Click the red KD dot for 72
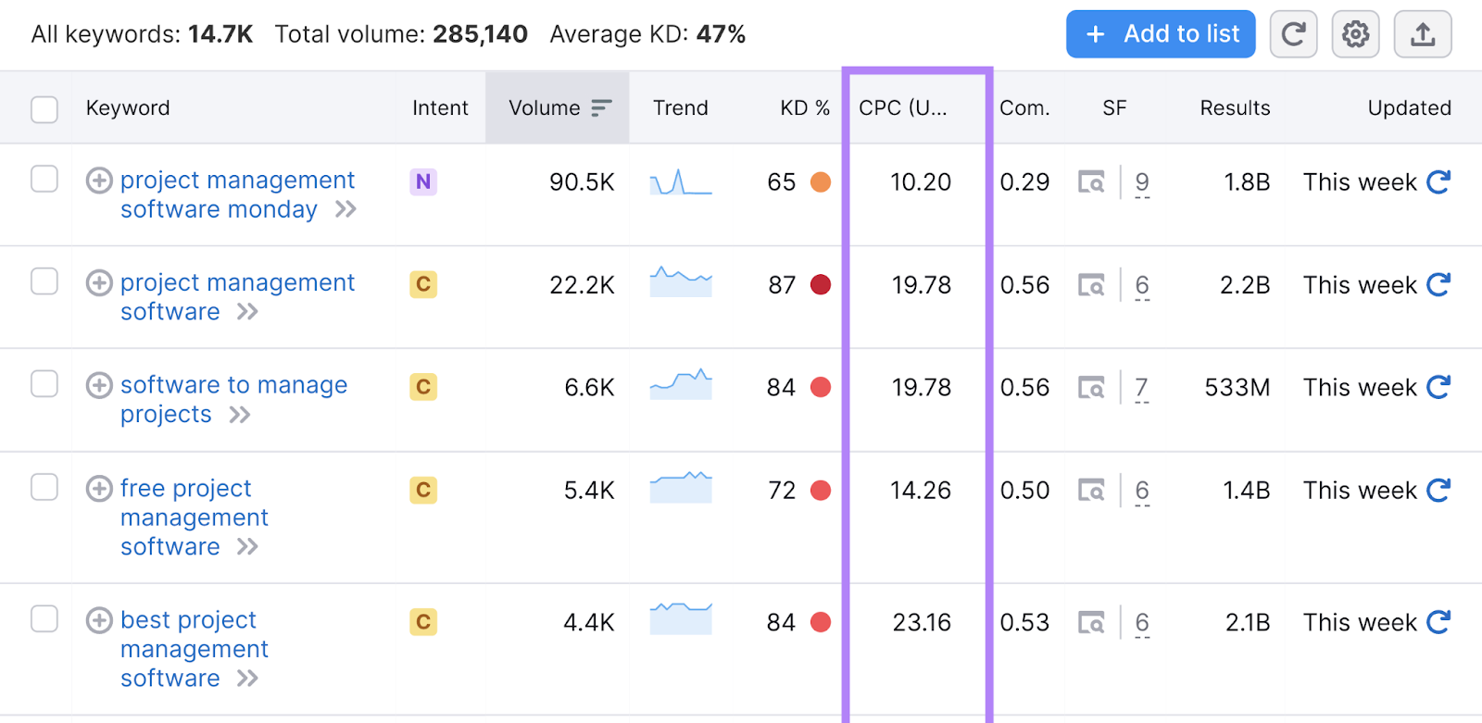 tap(821, 490)
